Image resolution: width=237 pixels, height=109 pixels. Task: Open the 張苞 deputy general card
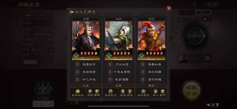pos(151,41)
